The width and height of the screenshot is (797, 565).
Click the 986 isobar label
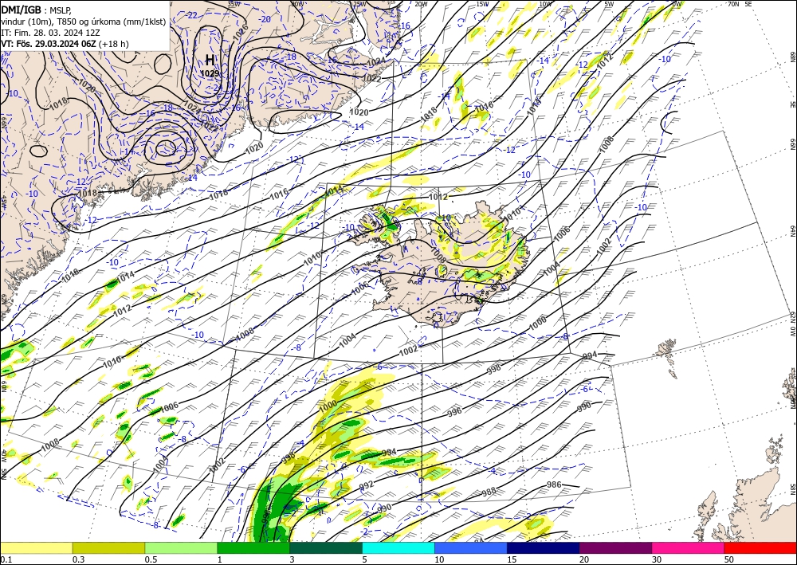(x=554, y=485)
